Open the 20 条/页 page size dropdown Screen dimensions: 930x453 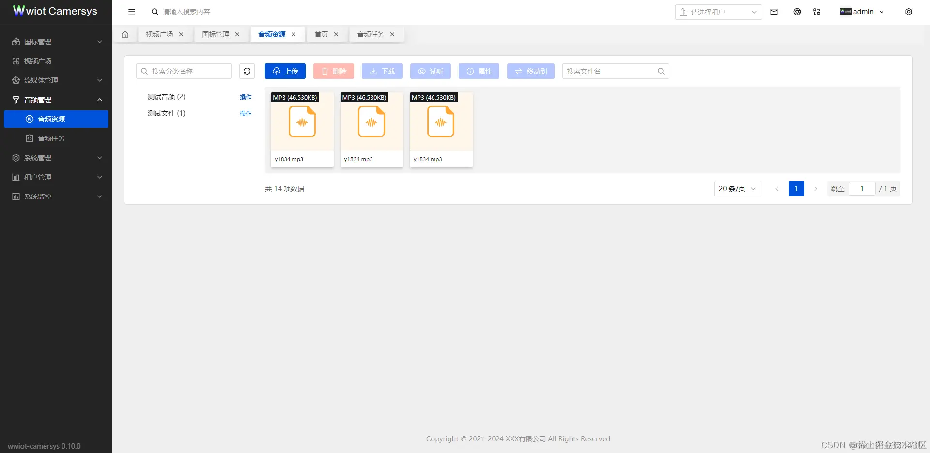(x=738, y=189)
